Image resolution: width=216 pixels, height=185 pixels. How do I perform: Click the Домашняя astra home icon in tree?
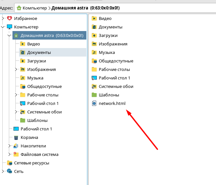pos(16,35)
